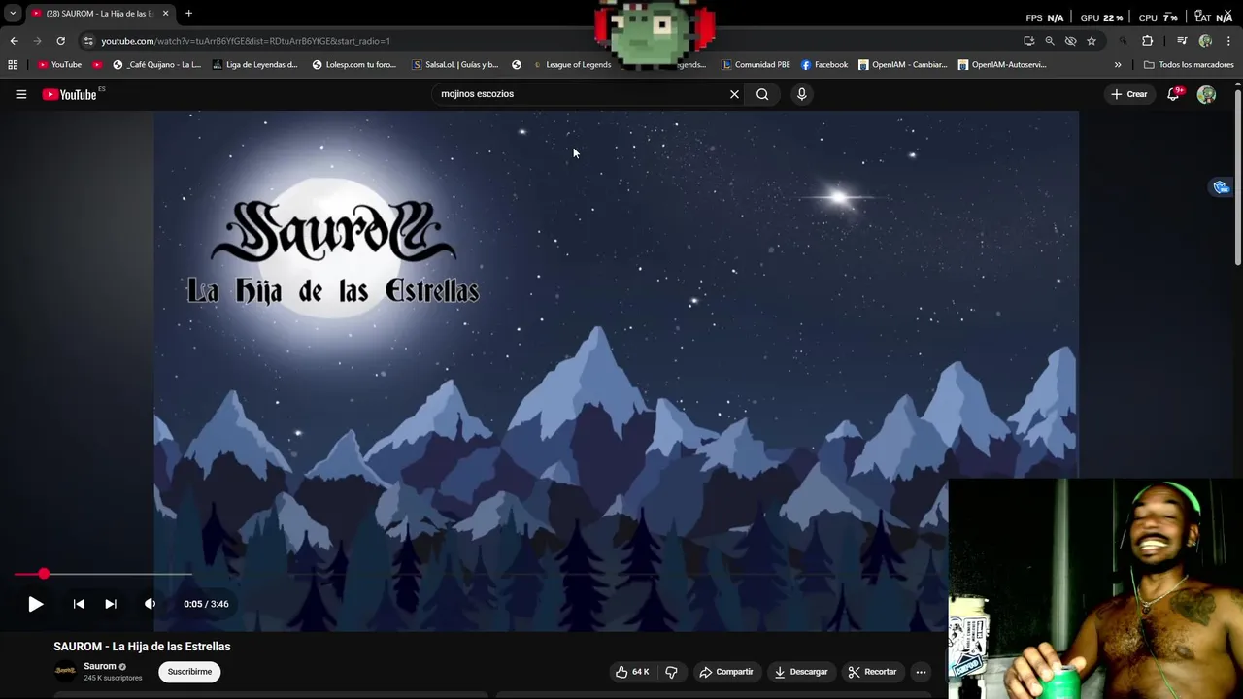
Task: Open YouTube notifications bell
Action: click(1173, 94)
